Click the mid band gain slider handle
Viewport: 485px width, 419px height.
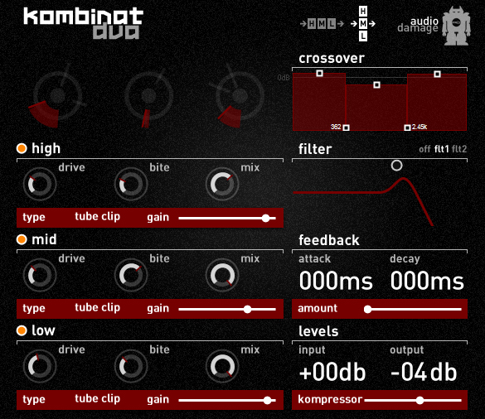point(247,310)
